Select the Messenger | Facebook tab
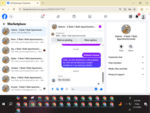Screen dimensions: 150x113 point(23,3)
